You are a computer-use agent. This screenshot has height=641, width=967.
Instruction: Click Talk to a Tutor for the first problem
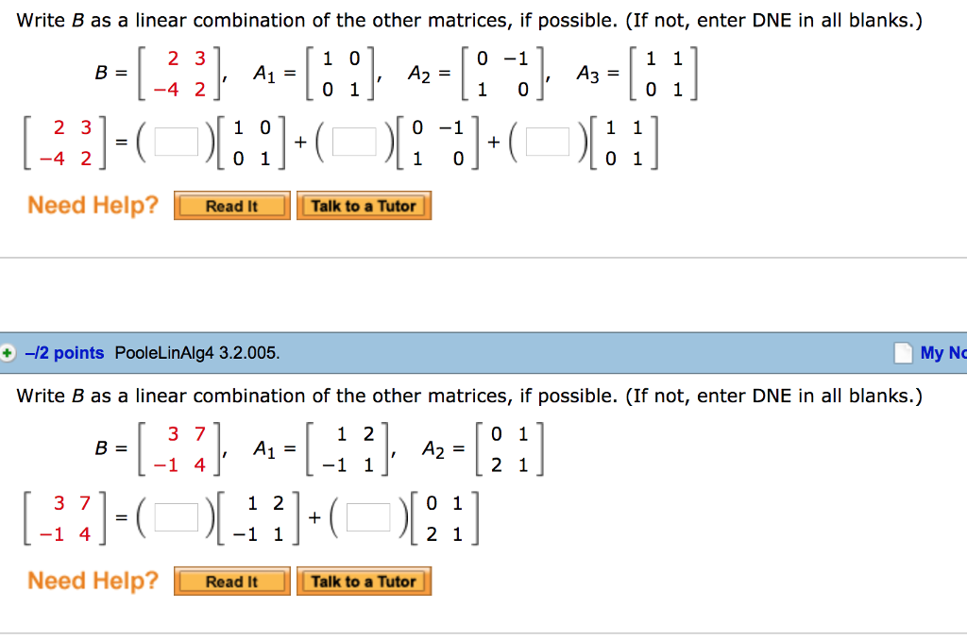coord(364,205)
